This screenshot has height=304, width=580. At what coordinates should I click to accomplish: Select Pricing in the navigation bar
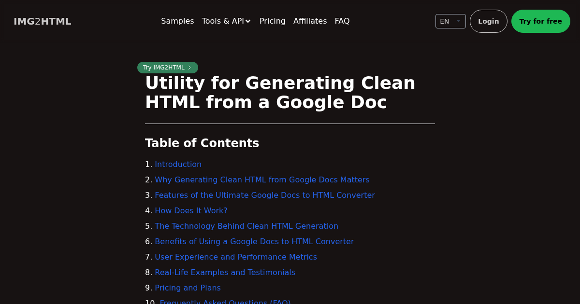click(272, 21)
